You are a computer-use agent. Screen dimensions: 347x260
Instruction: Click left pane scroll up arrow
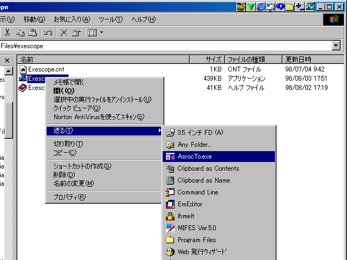pyautogui.click(x=9, y=71)
